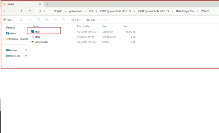Open the Sort options dropdown
This screenshot has width=219, height=133.
77,20
